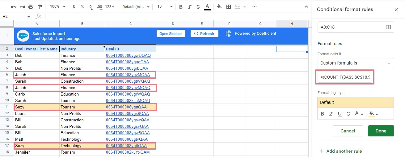Toggle bold in Formatting style panel

(323, 114)
